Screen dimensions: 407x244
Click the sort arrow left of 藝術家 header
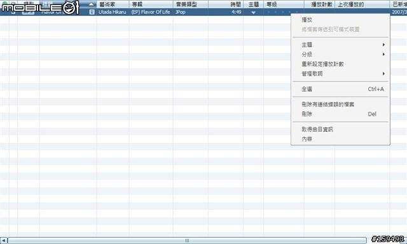point(91,4)
